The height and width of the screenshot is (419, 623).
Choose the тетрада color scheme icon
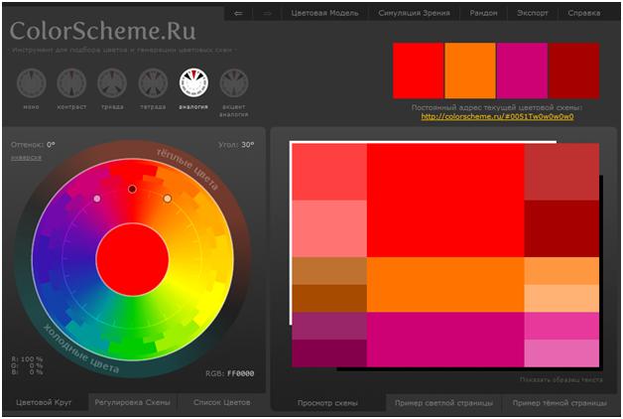153,82
